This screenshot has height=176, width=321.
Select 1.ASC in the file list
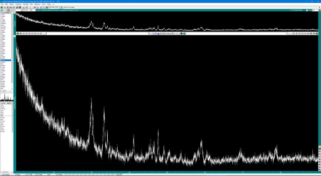click(2, 15)
